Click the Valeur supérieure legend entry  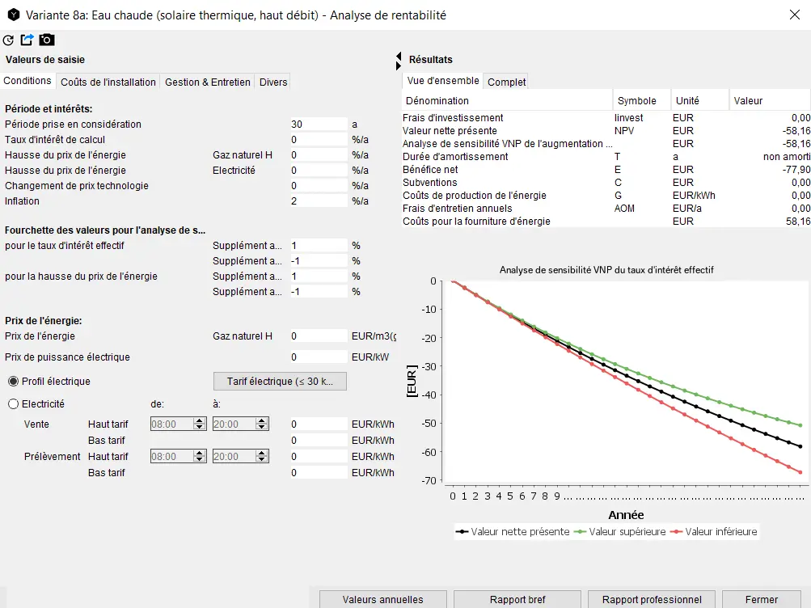click(621, 531)
